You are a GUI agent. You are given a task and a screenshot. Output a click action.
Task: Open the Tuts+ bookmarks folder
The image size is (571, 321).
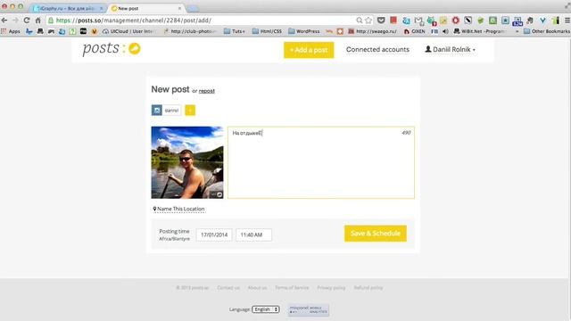(234, 31)
